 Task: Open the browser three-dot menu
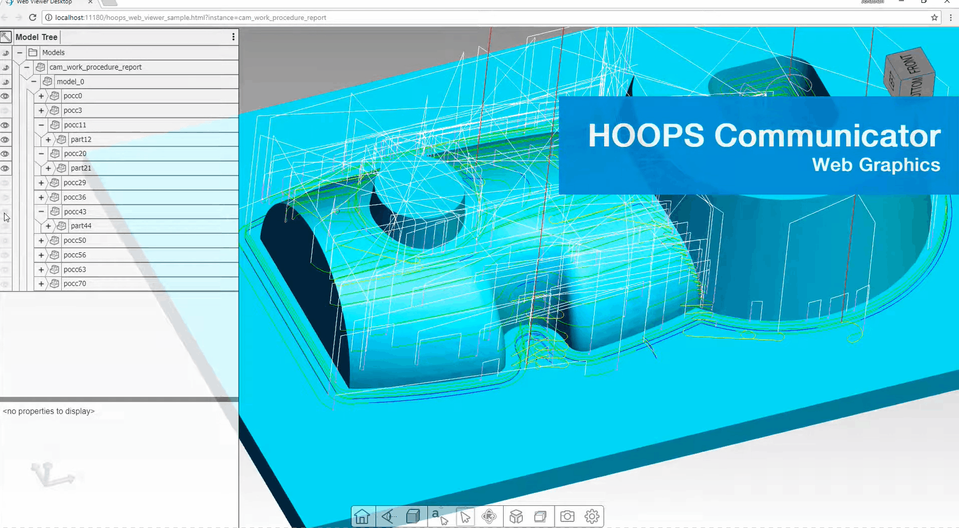coord(951,18)
